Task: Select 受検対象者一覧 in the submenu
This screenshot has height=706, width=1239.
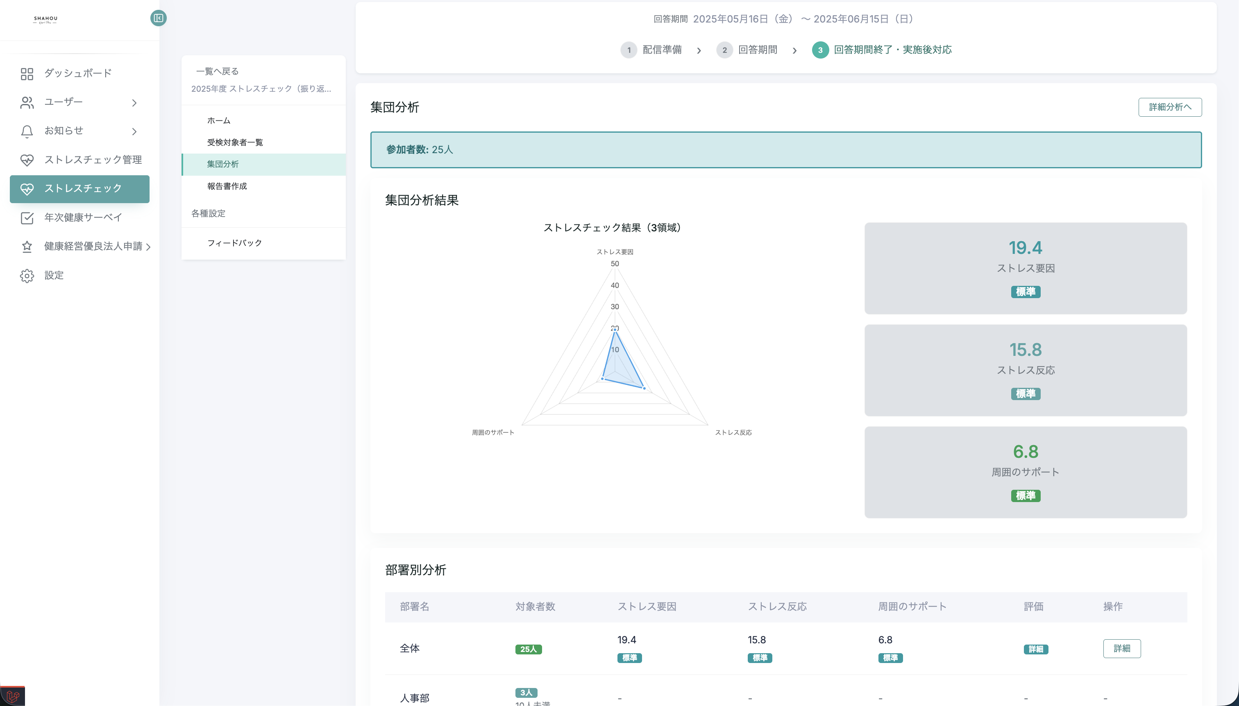Action: [x=263, y=143]
